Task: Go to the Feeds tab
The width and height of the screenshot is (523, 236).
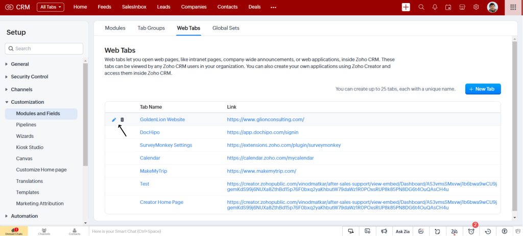Action: click(x=104, y=7)
